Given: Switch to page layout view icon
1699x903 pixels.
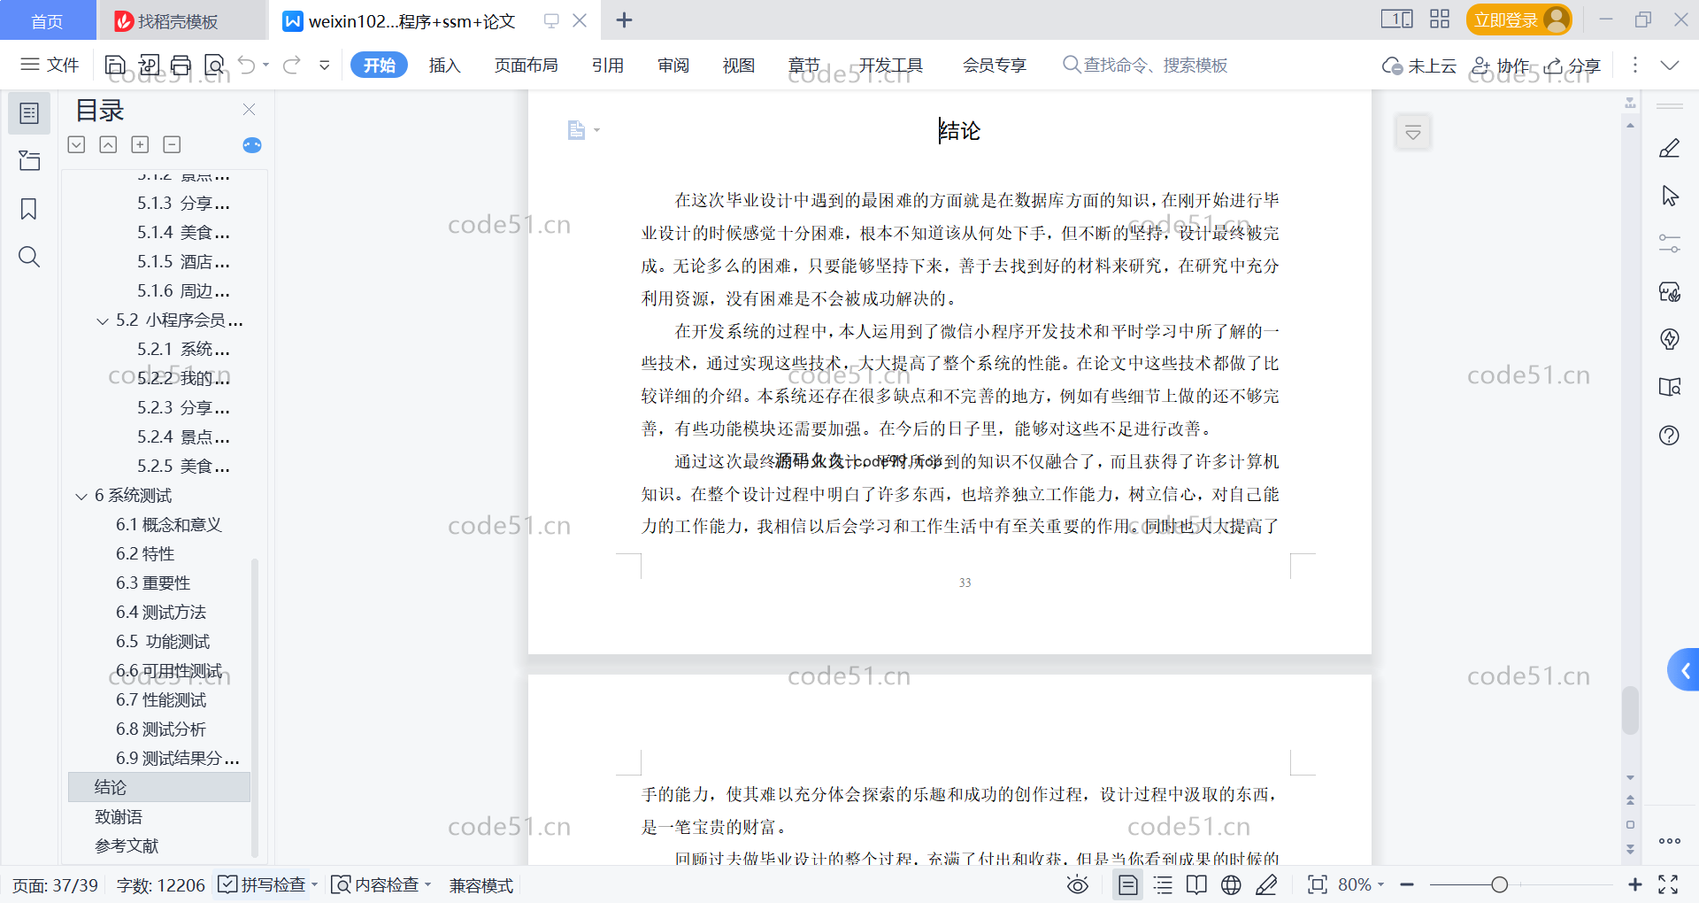Looking at the screenshot, I should click(x=1128, y=884).
